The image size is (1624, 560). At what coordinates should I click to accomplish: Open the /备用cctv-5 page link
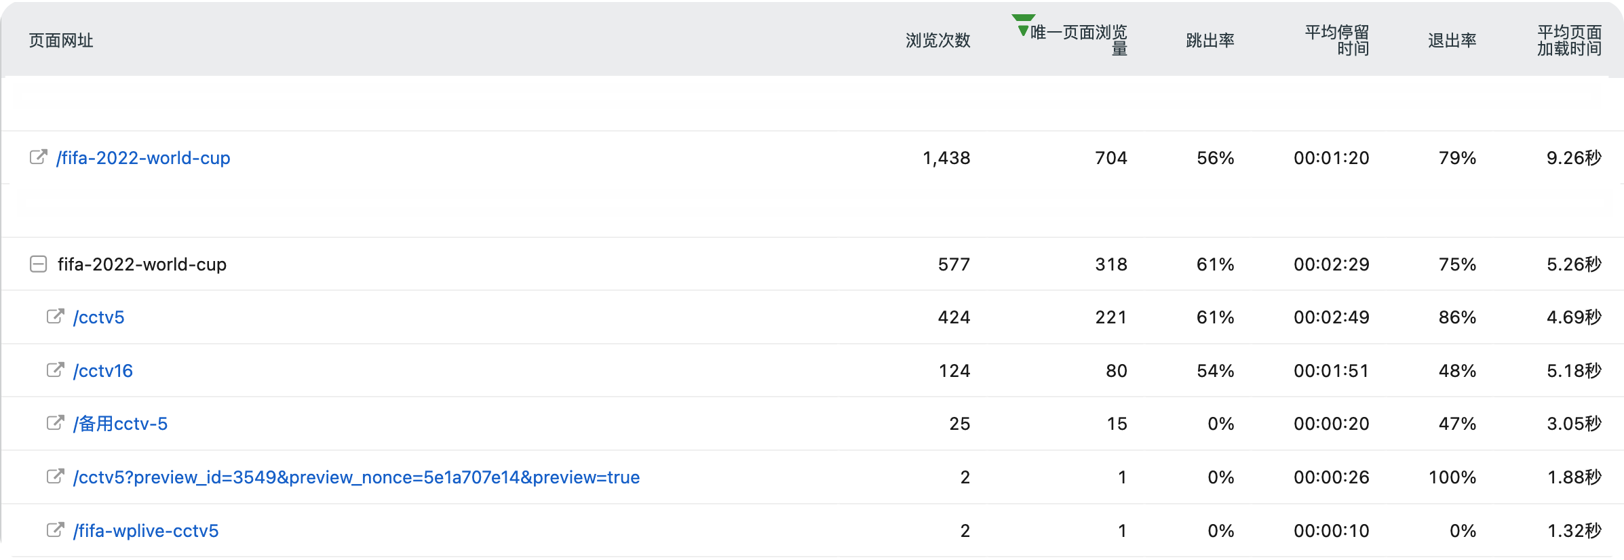120,424
